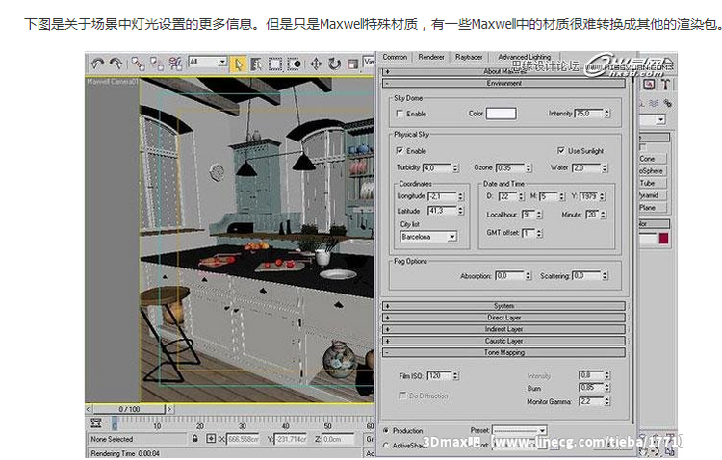Pick the Select and Rotate tool
Image resolution: width=722 pixels, height=460 pixels.
334,64
